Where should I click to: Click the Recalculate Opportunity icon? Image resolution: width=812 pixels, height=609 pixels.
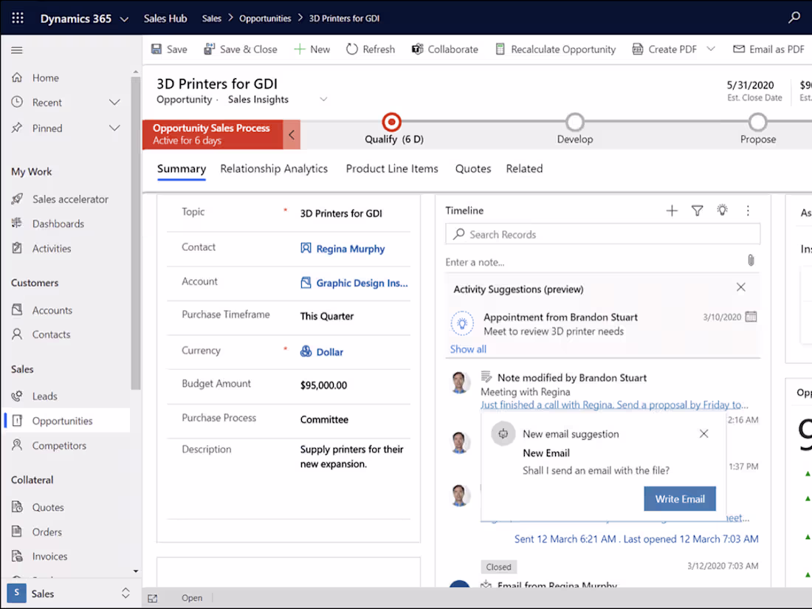pyautogui.click(x=500, y=49)
